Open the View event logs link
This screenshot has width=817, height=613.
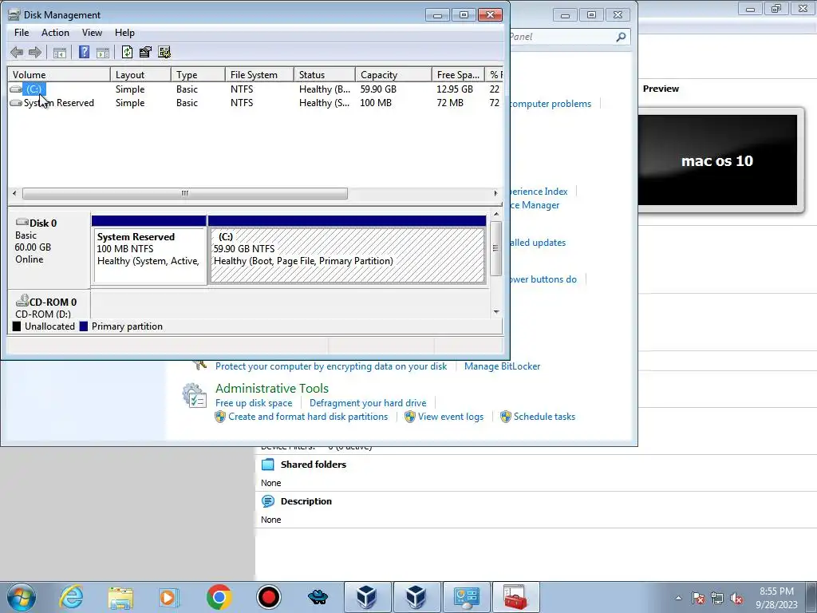451,417
